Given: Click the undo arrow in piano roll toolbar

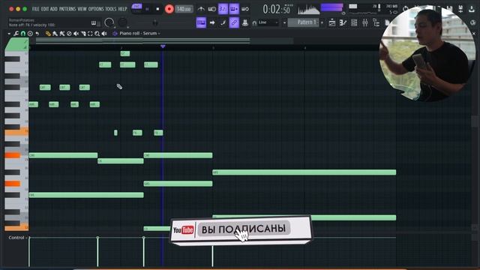Looking at the screenshot, I should coord(37,33).
